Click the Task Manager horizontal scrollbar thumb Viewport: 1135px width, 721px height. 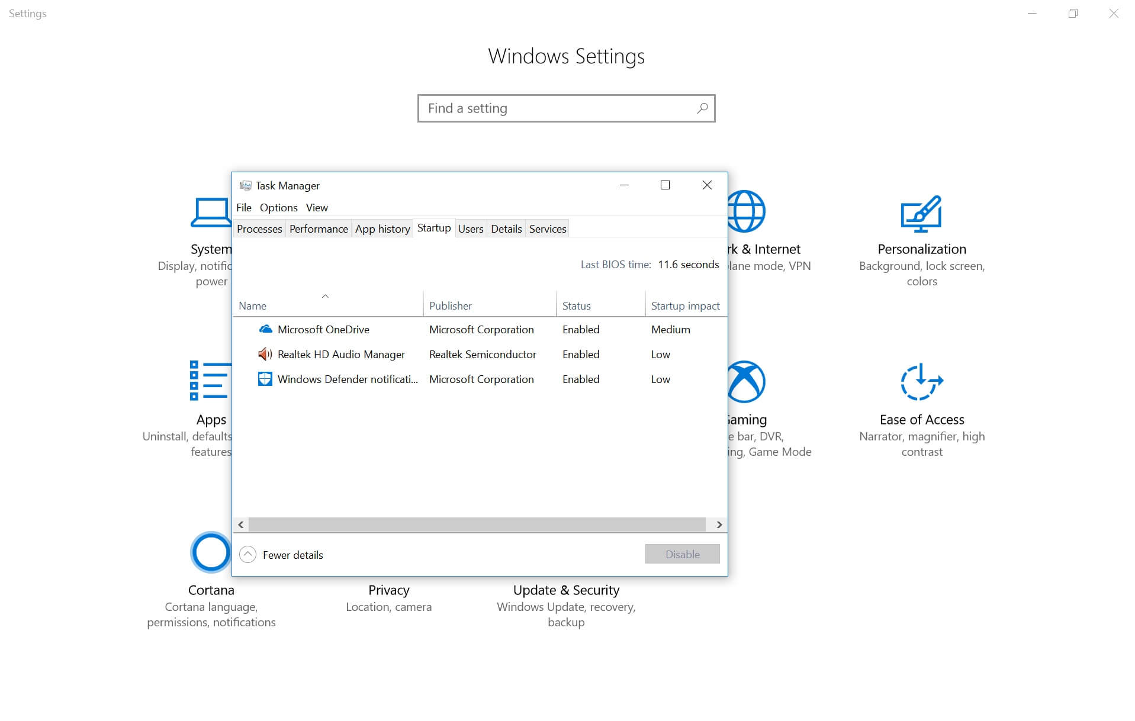coord(477,524)
